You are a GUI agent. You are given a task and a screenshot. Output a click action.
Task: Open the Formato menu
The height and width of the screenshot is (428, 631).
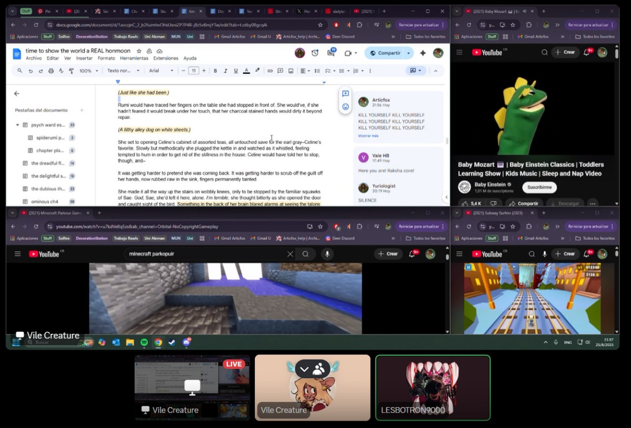[x=106, y=58]
